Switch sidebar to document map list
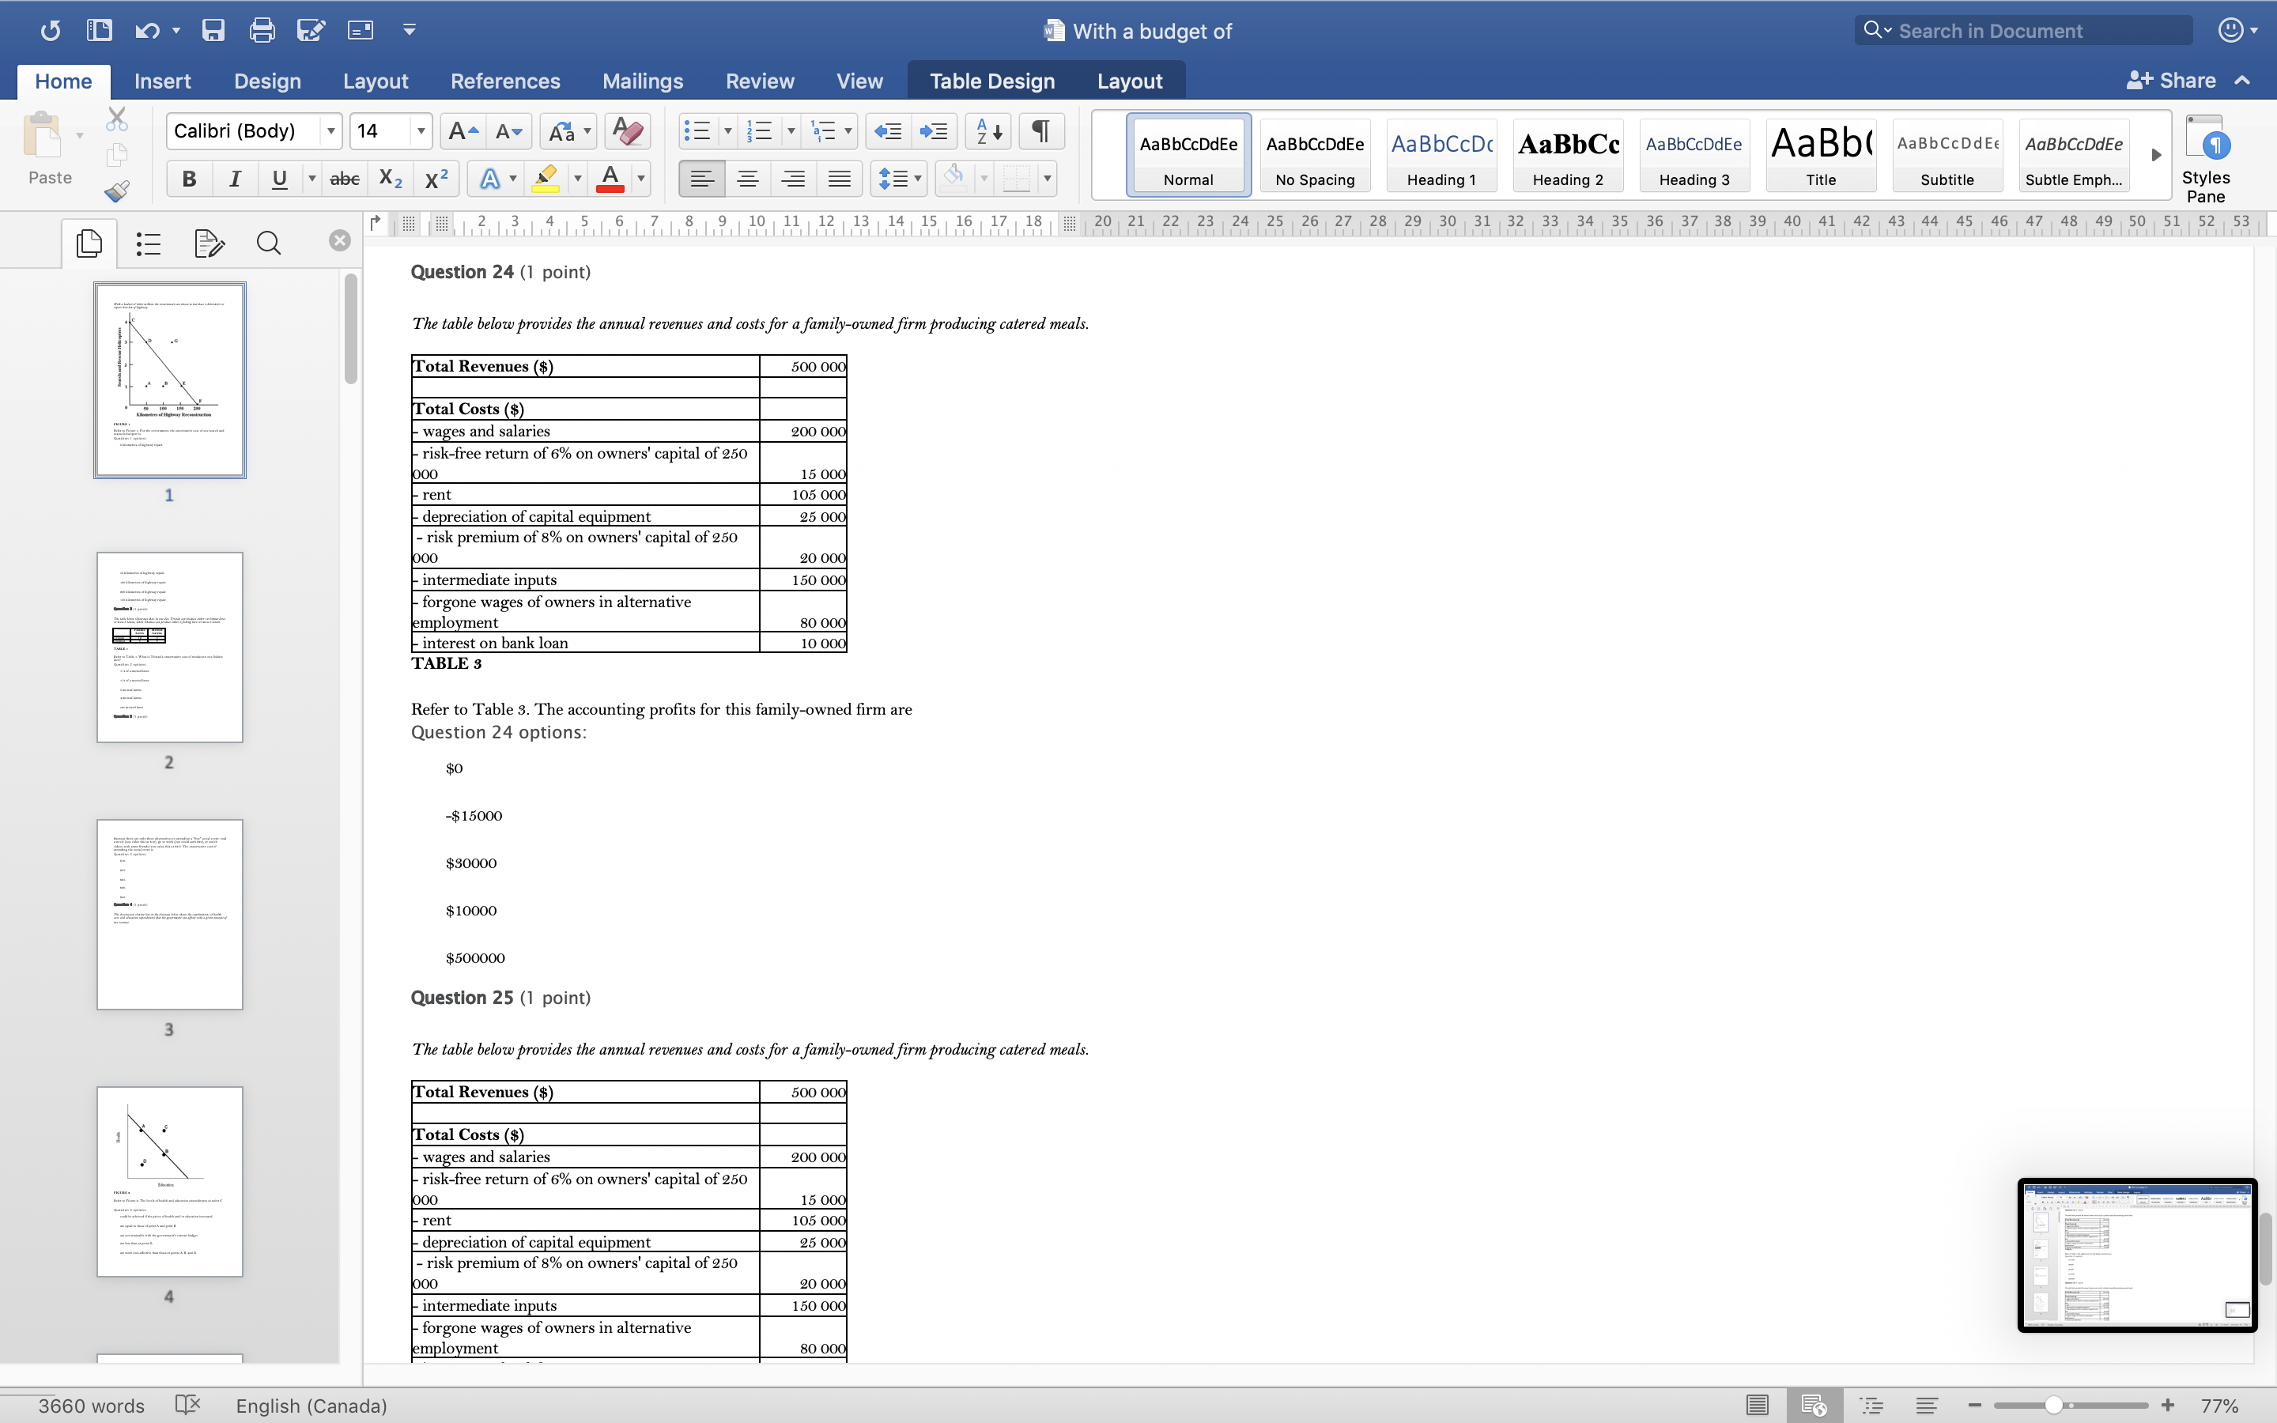The image size is (2277, 1423). 149,243
